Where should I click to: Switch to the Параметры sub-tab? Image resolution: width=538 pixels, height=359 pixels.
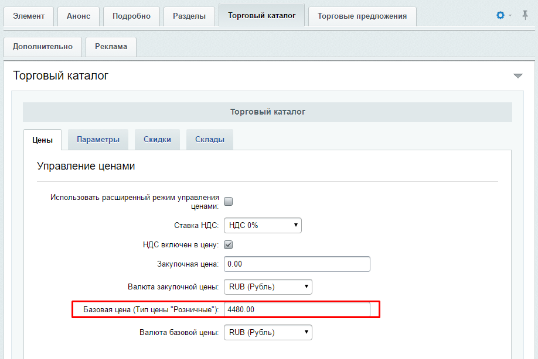point(98,139)
